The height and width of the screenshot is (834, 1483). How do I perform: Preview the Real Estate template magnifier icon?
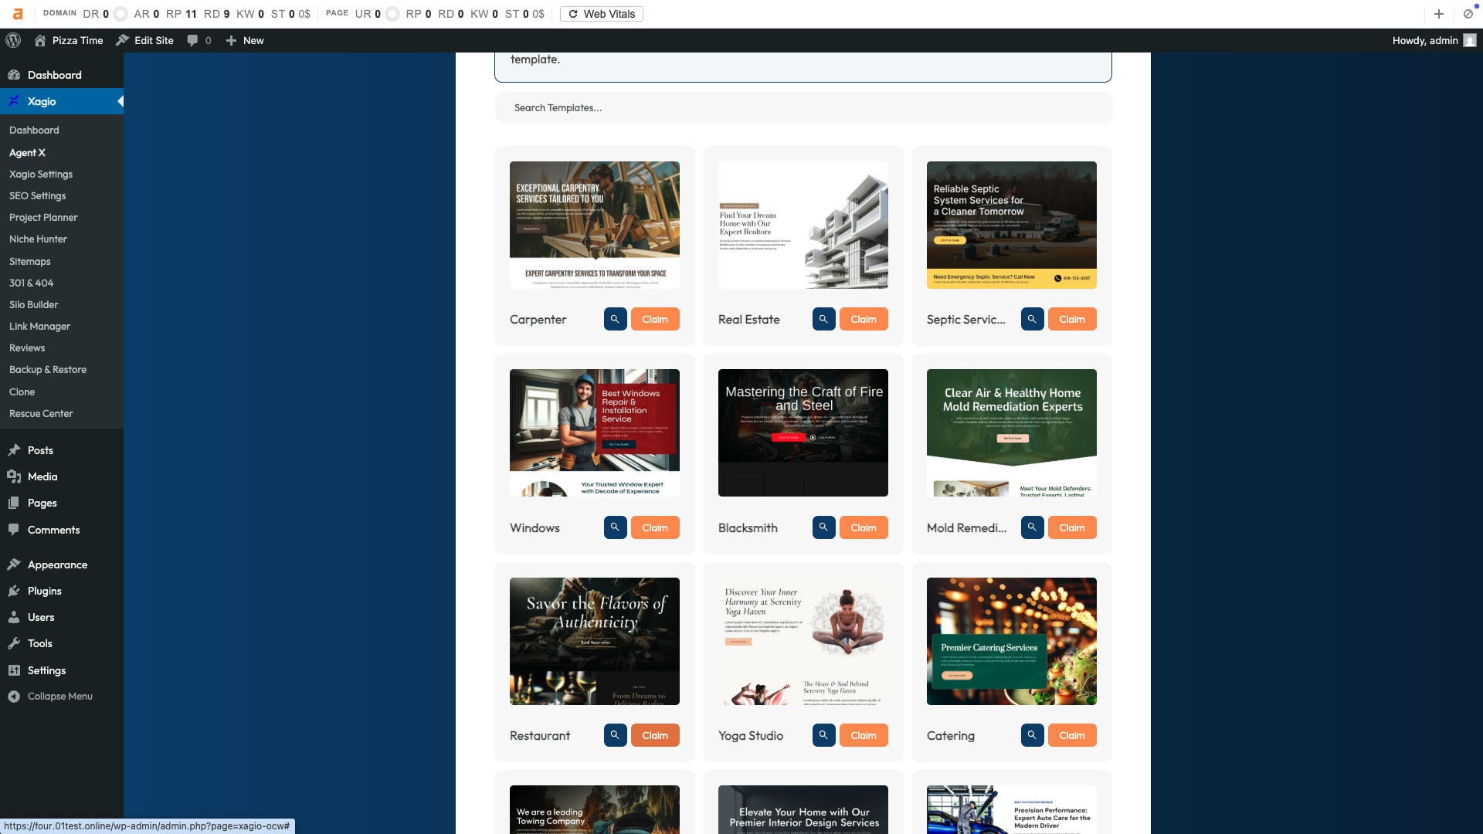pyautogui.click(x=823, y=319)
